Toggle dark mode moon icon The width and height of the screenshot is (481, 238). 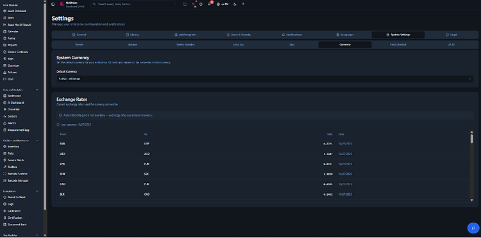235,4
